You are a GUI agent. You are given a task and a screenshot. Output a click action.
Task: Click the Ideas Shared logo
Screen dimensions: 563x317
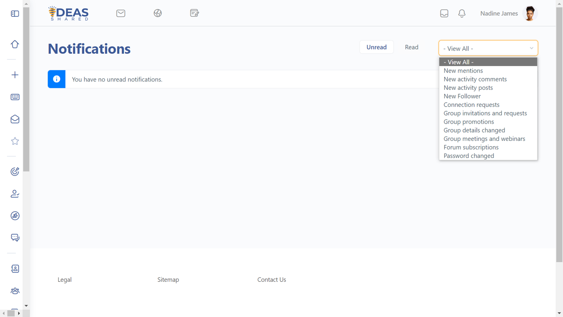[x=68, y=13]
